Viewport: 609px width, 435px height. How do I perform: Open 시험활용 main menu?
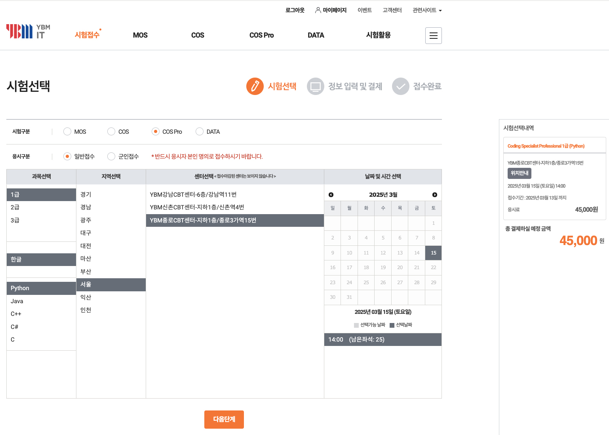[379, 35]
